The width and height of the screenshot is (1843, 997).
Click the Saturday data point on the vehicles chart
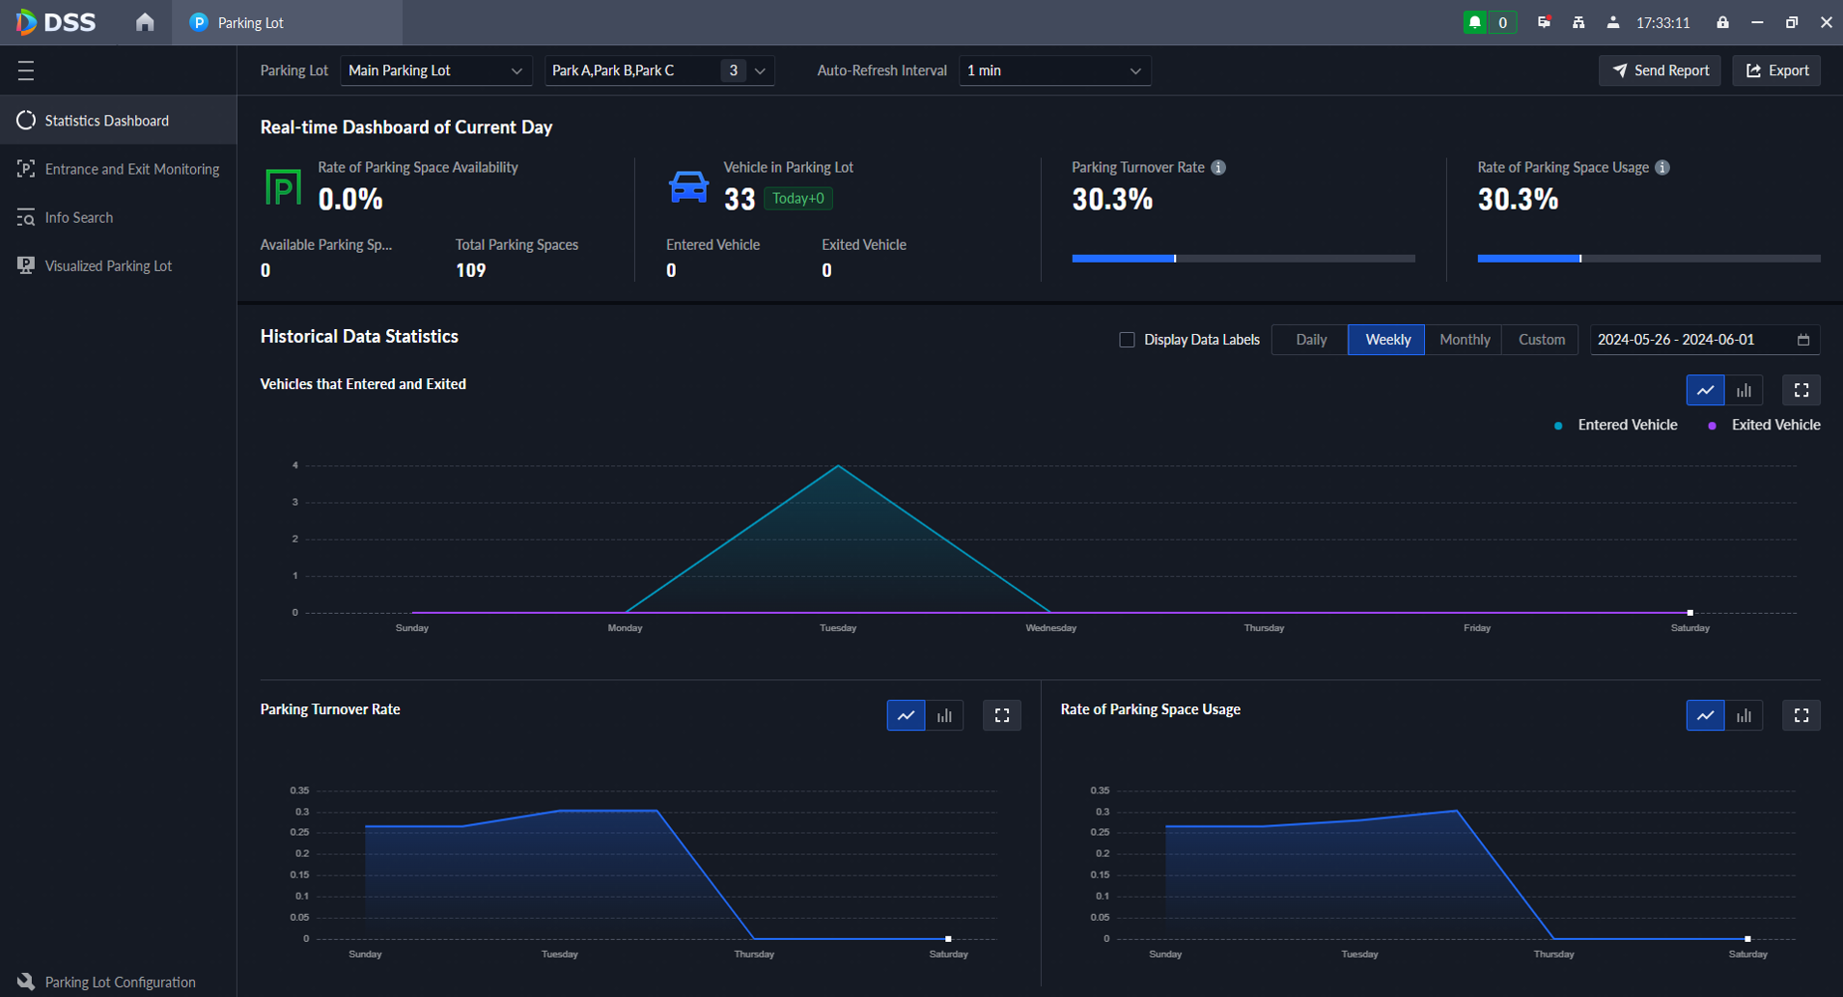pyautogui.click(x=1689, y=613)
